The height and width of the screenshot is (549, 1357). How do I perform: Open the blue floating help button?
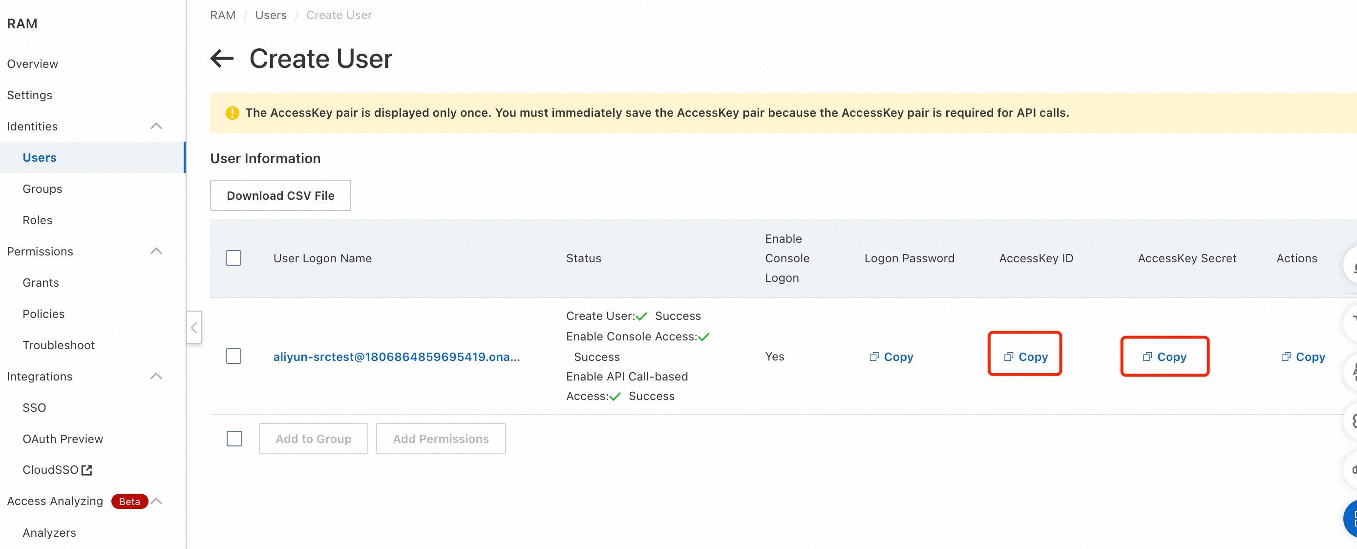point(1350,520)
